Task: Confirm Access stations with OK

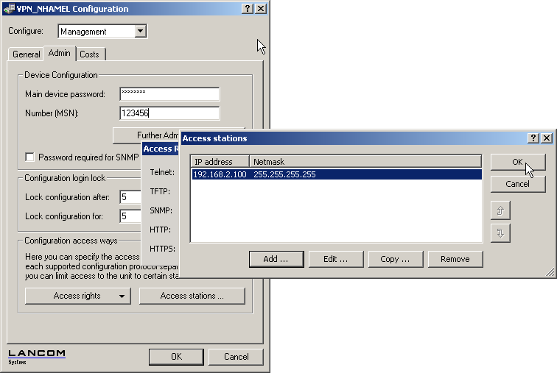Action: (518, 162)
